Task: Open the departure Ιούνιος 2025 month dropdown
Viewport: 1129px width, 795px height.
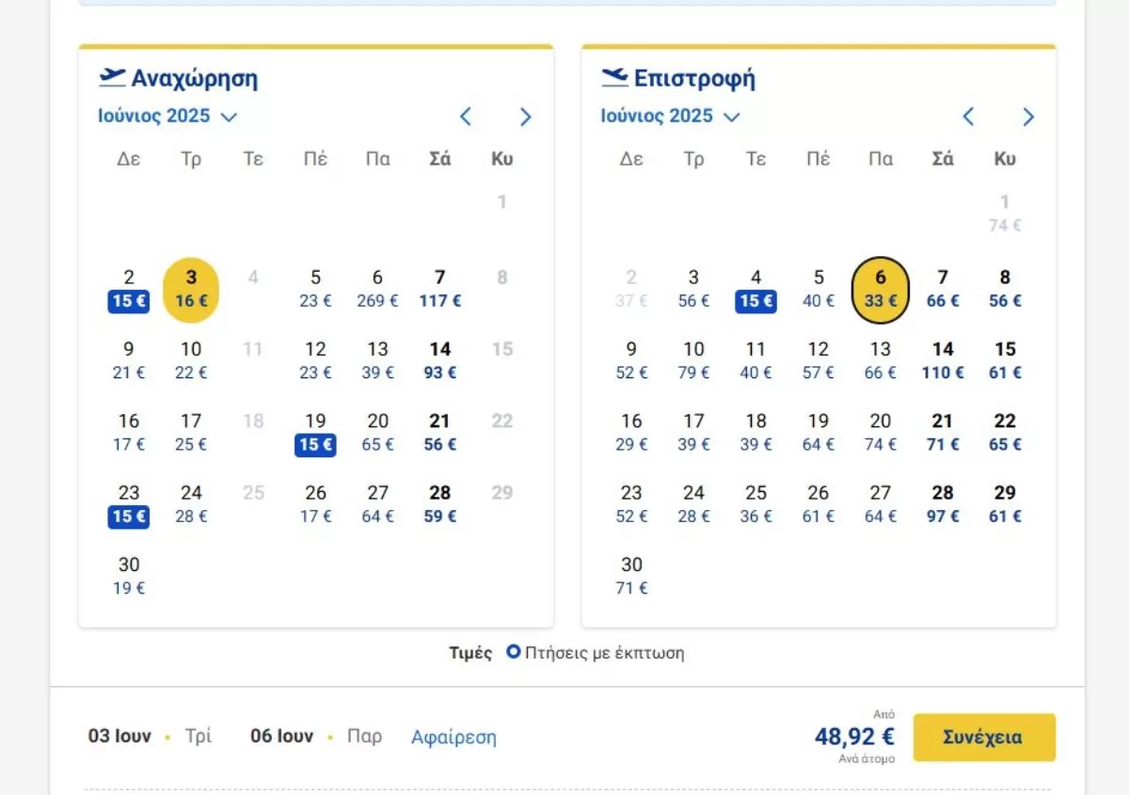Action: click(x=167, y=117)
